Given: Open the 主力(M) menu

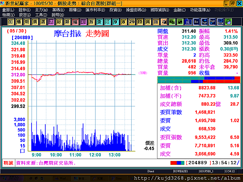Looking at the screenshot, I should 41,10.
